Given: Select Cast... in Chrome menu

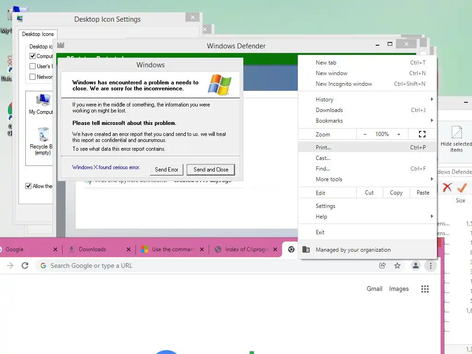Looking at the screenshot, I should tap(367, 158).
